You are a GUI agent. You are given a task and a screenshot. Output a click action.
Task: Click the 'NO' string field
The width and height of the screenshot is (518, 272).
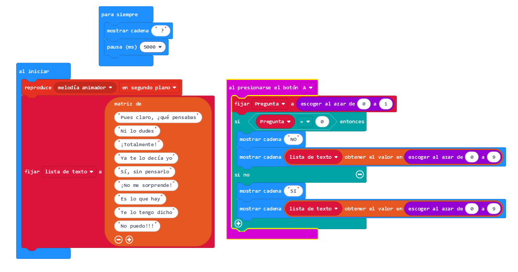pos(293,139)
